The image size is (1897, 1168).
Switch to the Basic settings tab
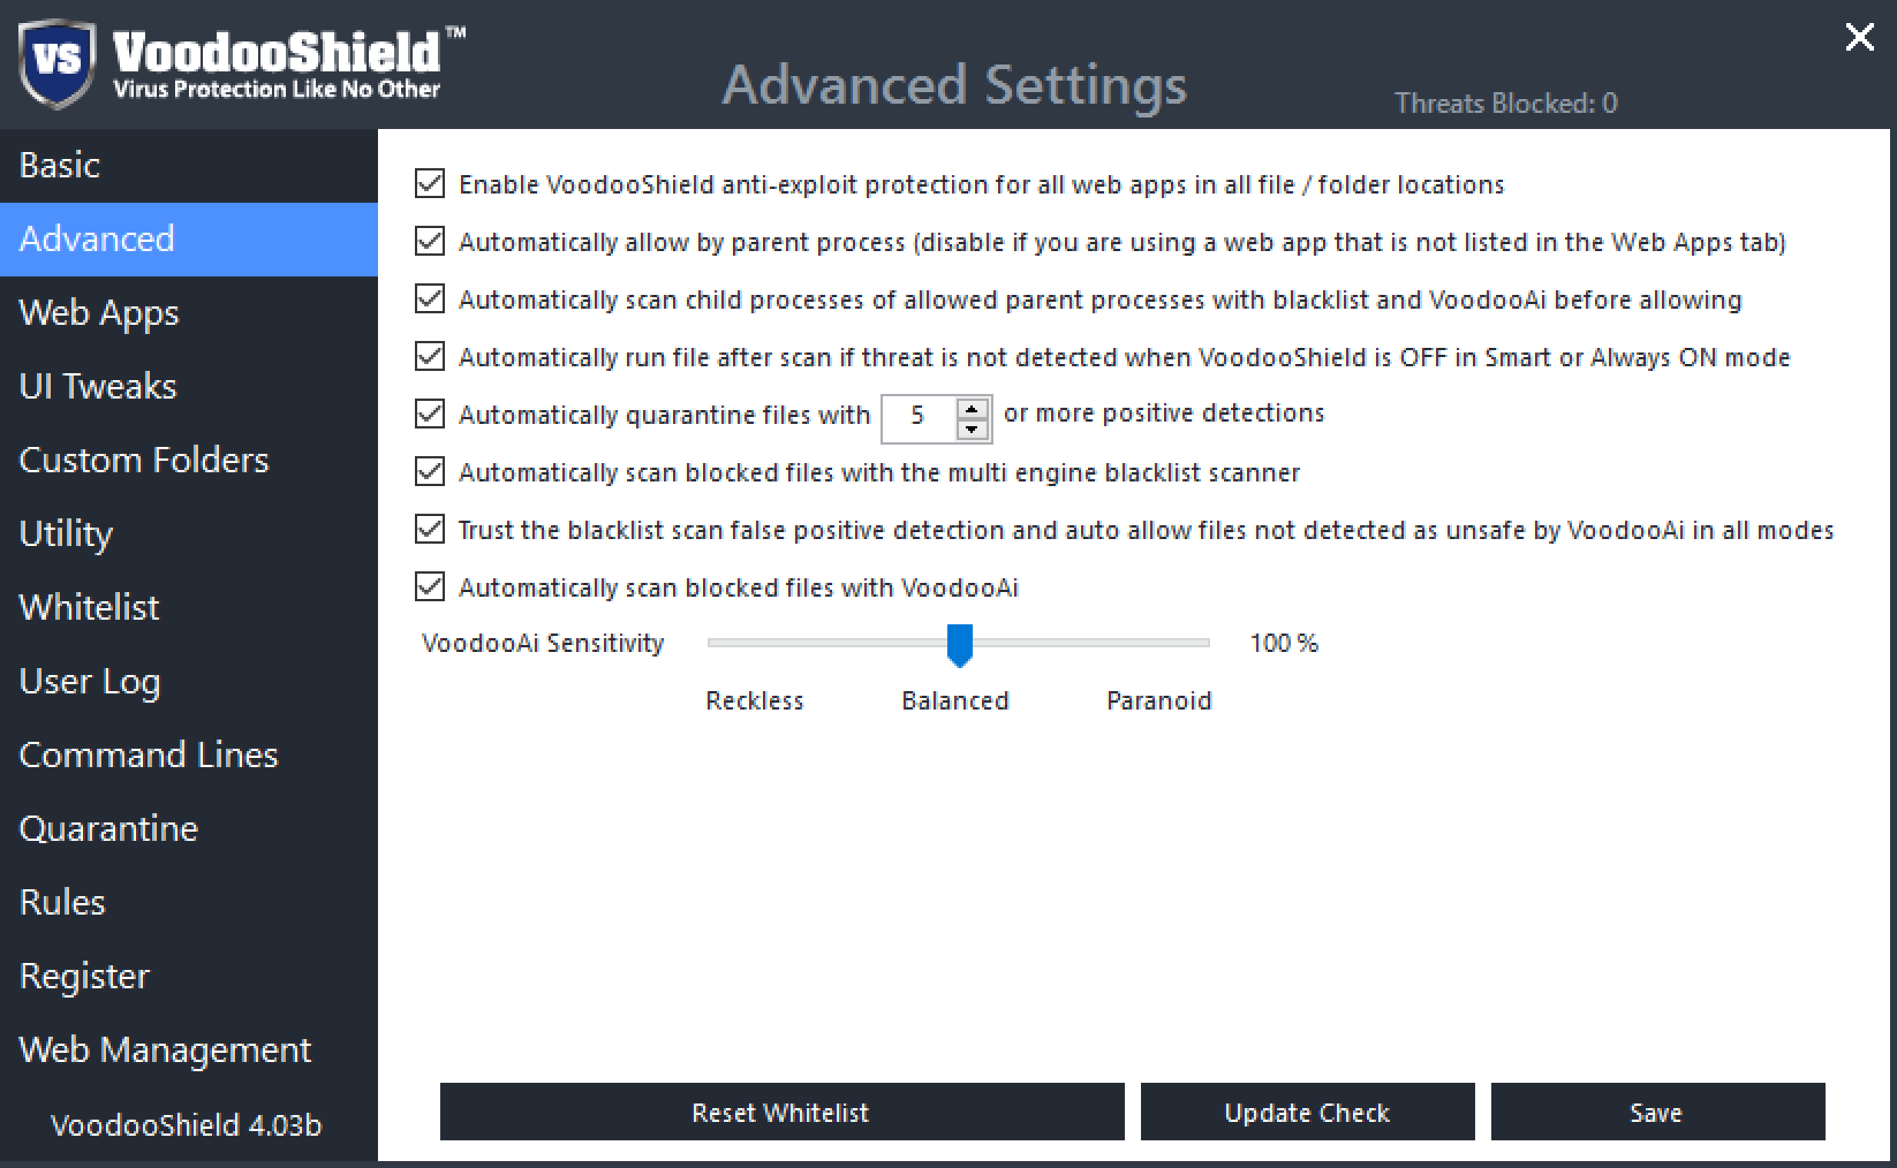[59, 165]
